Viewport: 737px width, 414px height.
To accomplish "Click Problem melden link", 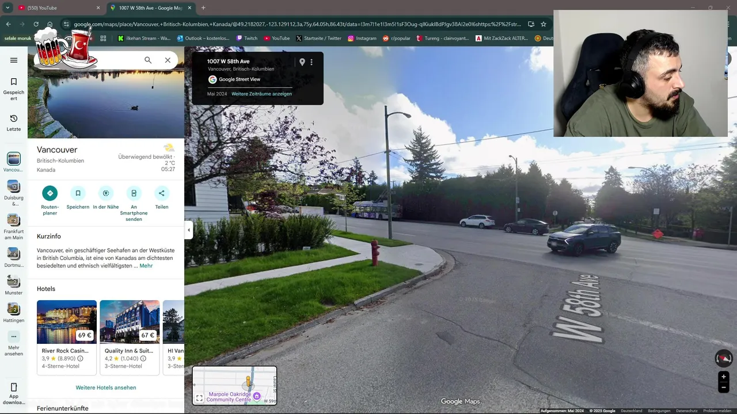I will coord(717,411).
